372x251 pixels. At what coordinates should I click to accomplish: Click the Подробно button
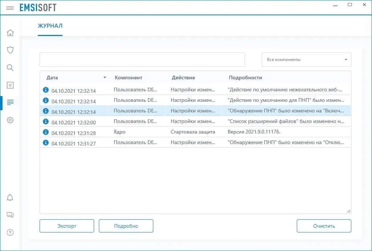(x=126, y=226)
